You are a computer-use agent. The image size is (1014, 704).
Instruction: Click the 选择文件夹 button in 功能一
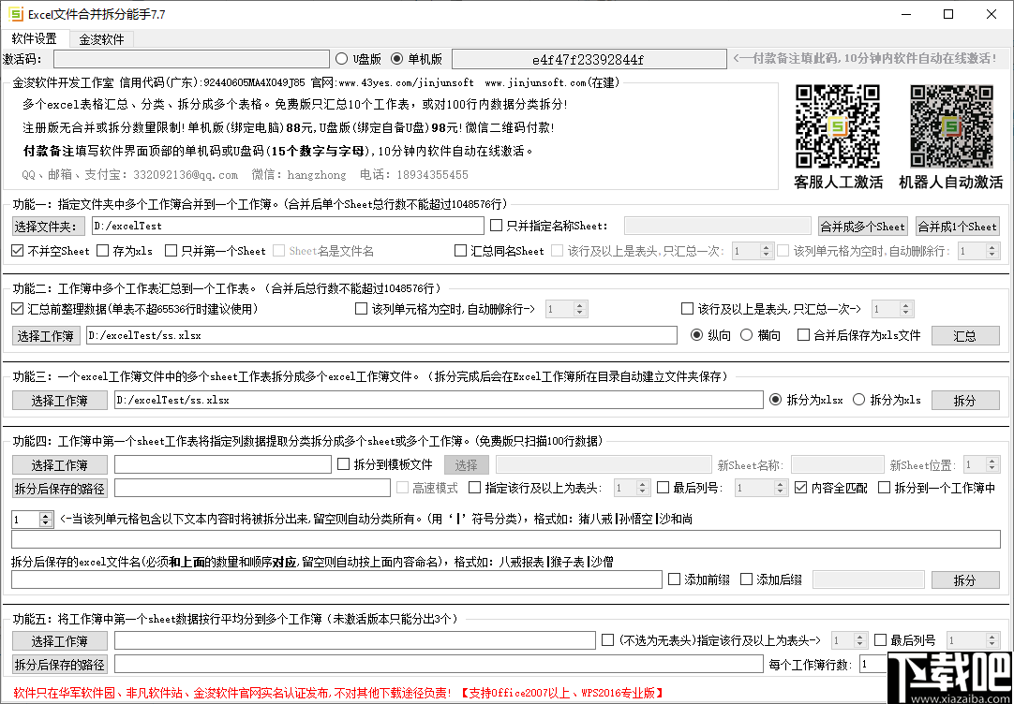point(48,226)
